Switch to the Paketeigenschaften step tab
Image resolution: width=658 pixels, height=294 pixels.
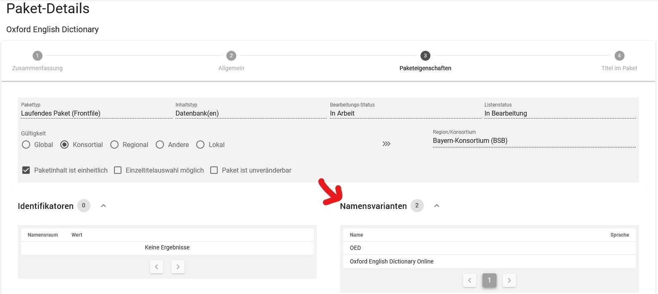[425, 56]
